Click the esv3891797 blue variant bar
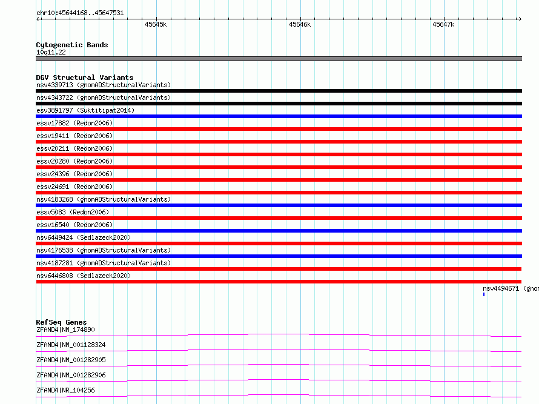 click(279, 116)
